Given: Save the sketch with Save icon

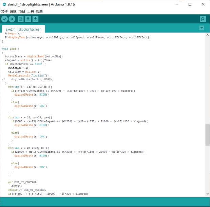Looking at the screenshot, I should pyautogui.click(x=35, y=19).
